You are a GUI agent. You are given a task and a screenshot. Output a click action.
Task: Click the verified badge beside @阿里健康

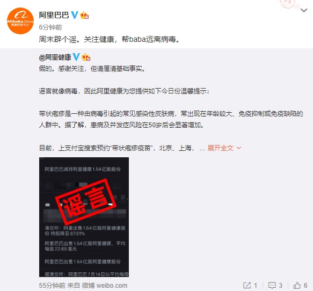76,57
